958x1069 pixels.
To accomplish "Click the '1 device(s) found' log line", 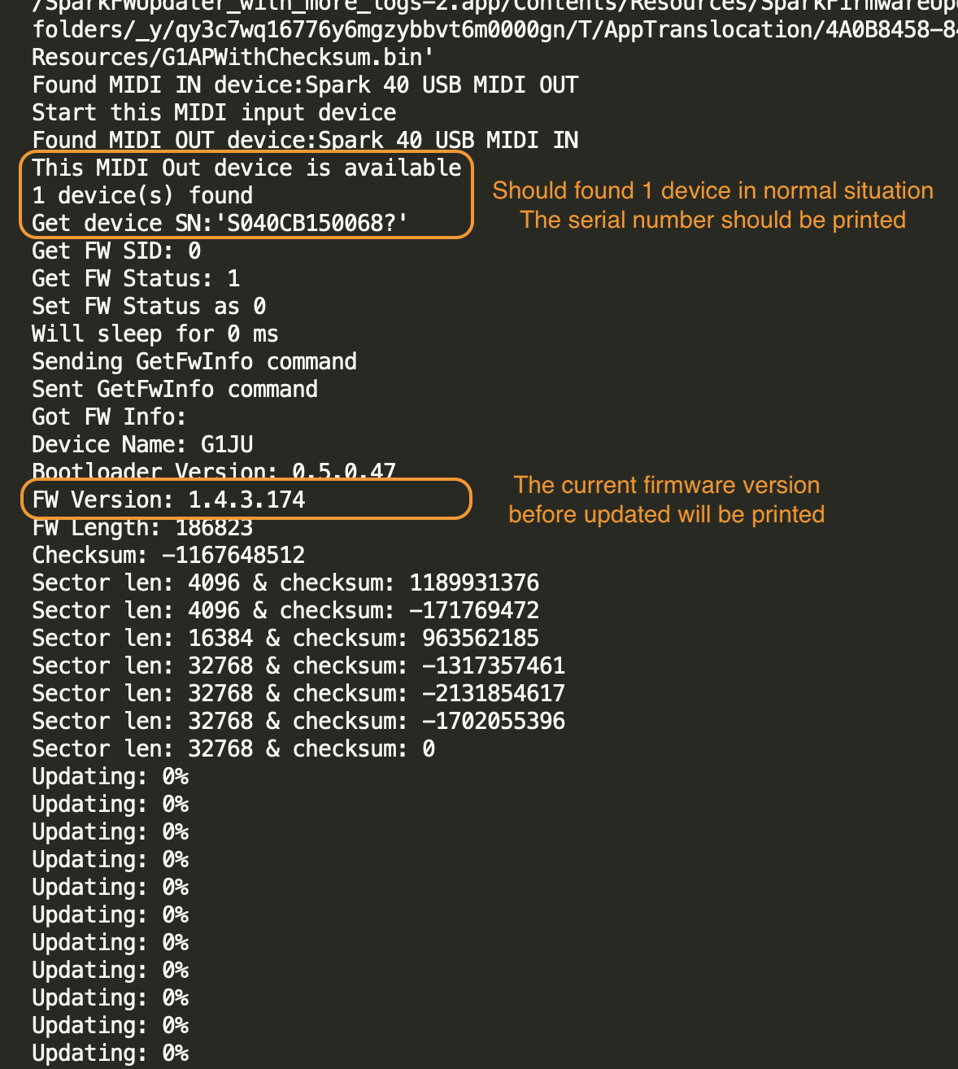I will pos(142,195).
